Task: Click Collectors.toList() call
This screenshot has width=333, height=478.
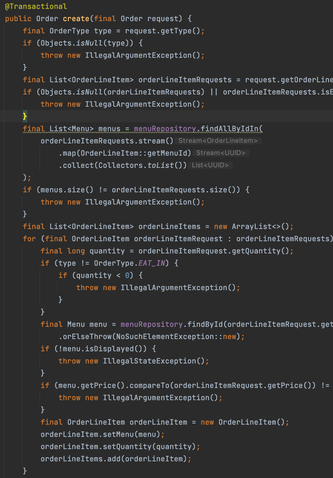Action: (140, 165)
